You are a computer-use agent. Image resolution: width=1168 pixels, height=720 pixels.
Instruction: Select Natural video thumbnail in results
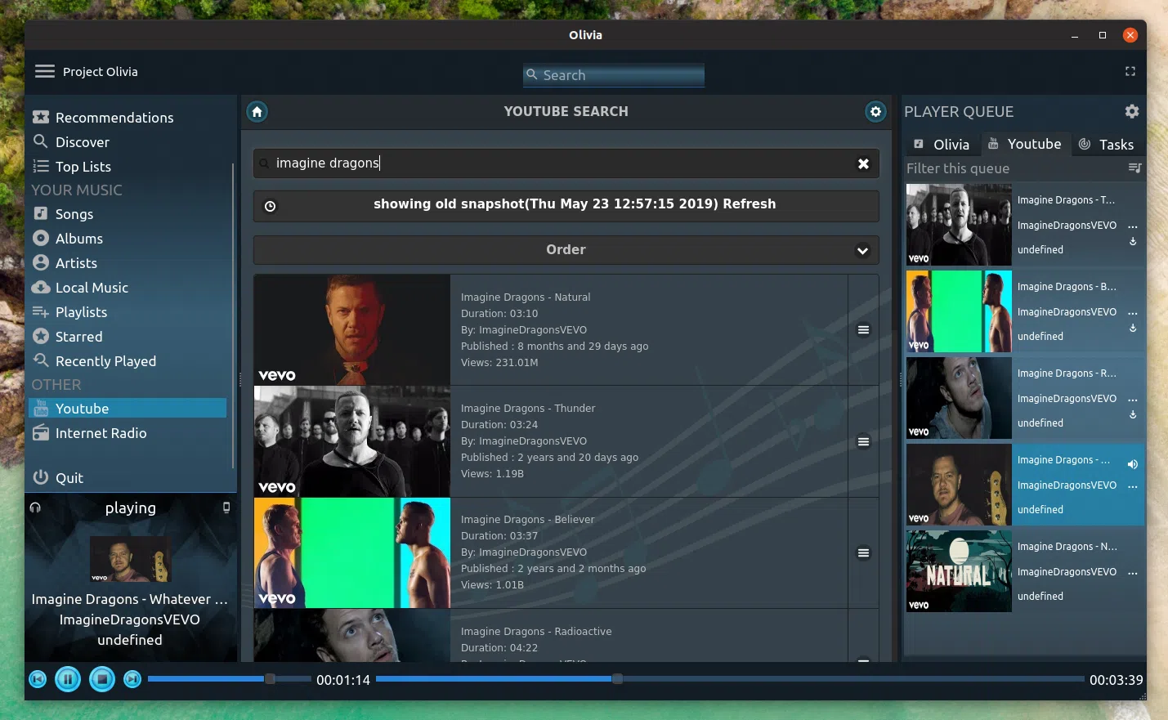352,329
